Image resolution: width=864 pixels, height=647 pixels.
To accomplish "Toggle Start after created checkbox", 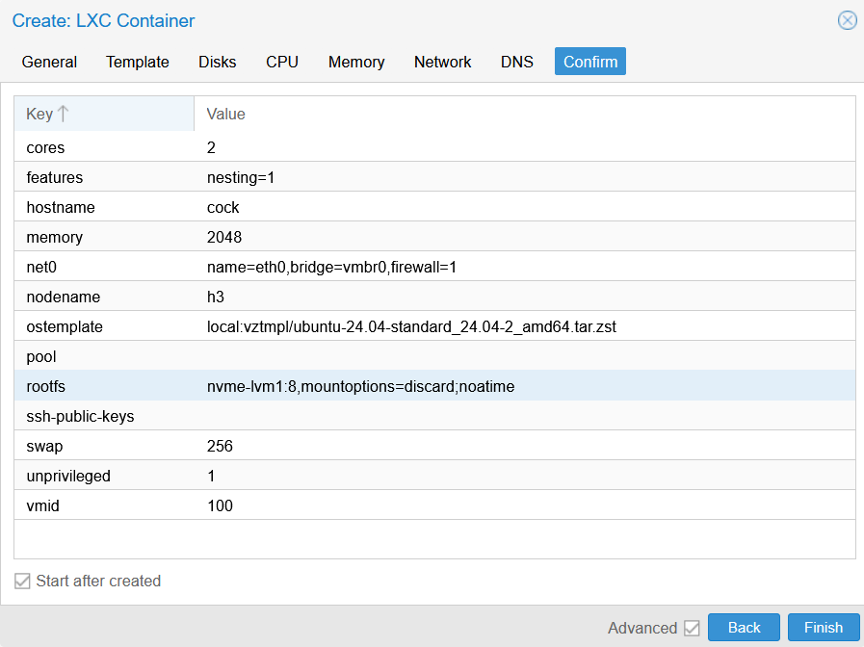I will click(22, 581).
